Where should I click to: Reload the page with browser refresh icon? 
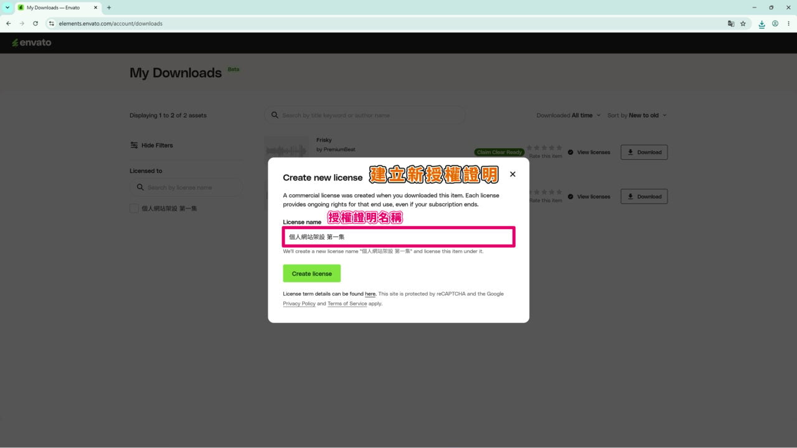35,24
